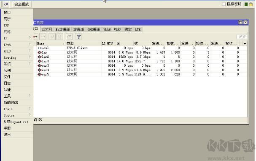Viewport: 256px width, 161px height.
Task: Click the remove (minus) toolbar button
Action: (43, 37)
